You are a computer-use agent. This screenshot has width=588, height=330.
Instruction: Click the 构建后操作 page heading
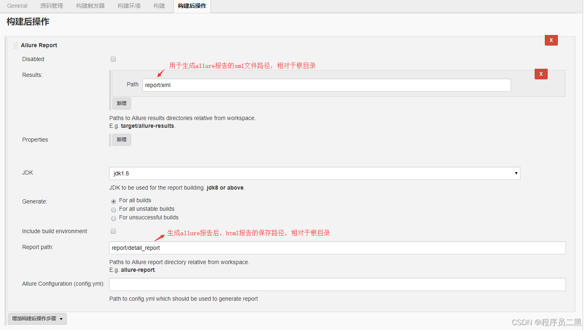[28, 22]
